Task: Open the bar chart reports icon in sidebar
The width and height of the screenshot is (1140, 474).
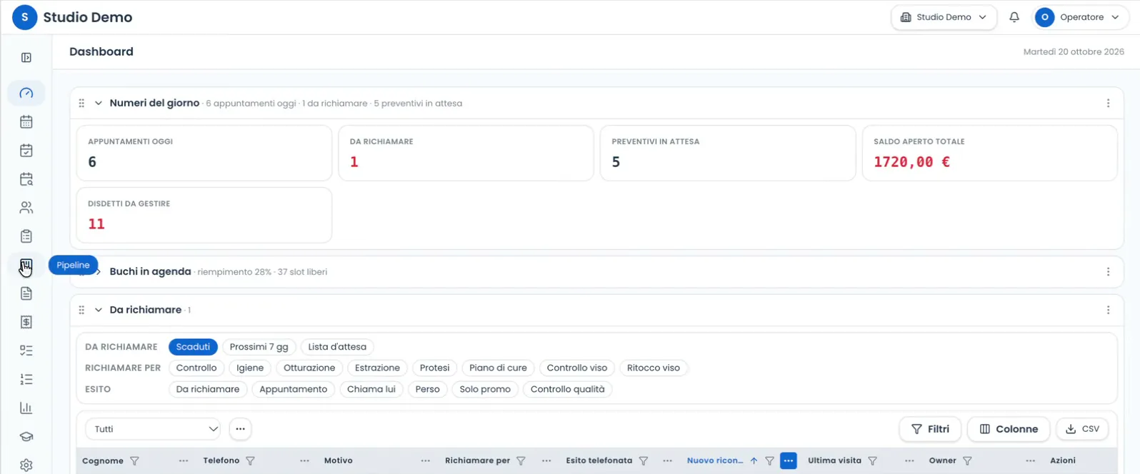Action: 26,408
